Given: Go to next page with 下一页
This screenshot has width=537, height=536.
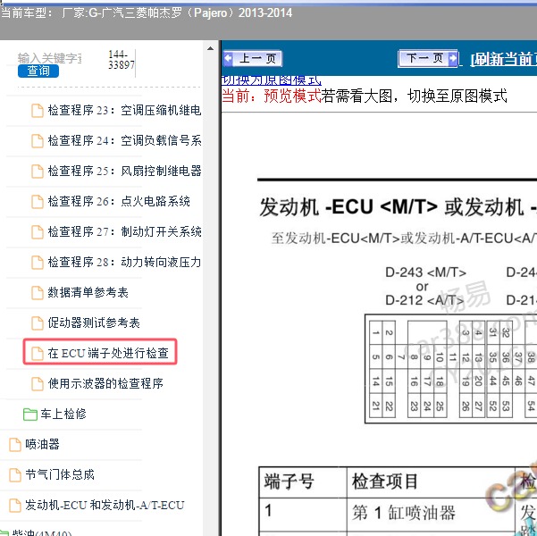Looking at the screenshot, I should click(428, 58).
